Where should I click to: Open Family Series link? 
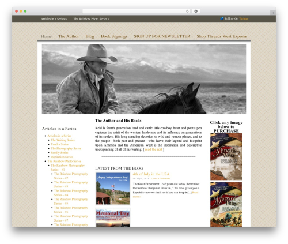click(59, 153)
